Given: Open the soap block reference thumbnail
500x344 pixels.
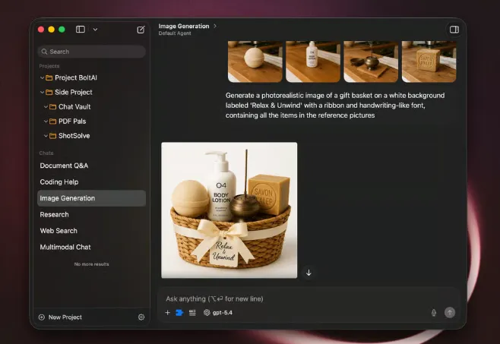Looking at the screenshot, I should (429, 62).
